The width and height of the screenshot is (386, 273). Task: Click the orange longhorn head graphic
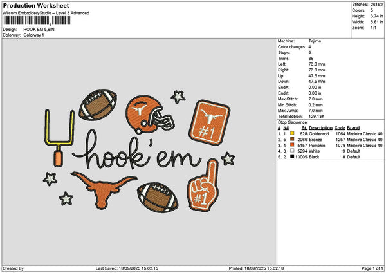104,190
